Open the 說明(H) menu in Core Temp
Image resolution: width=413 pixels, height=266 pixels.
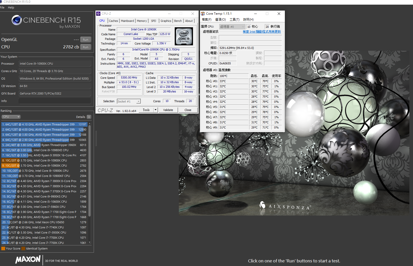pos(248,20)
